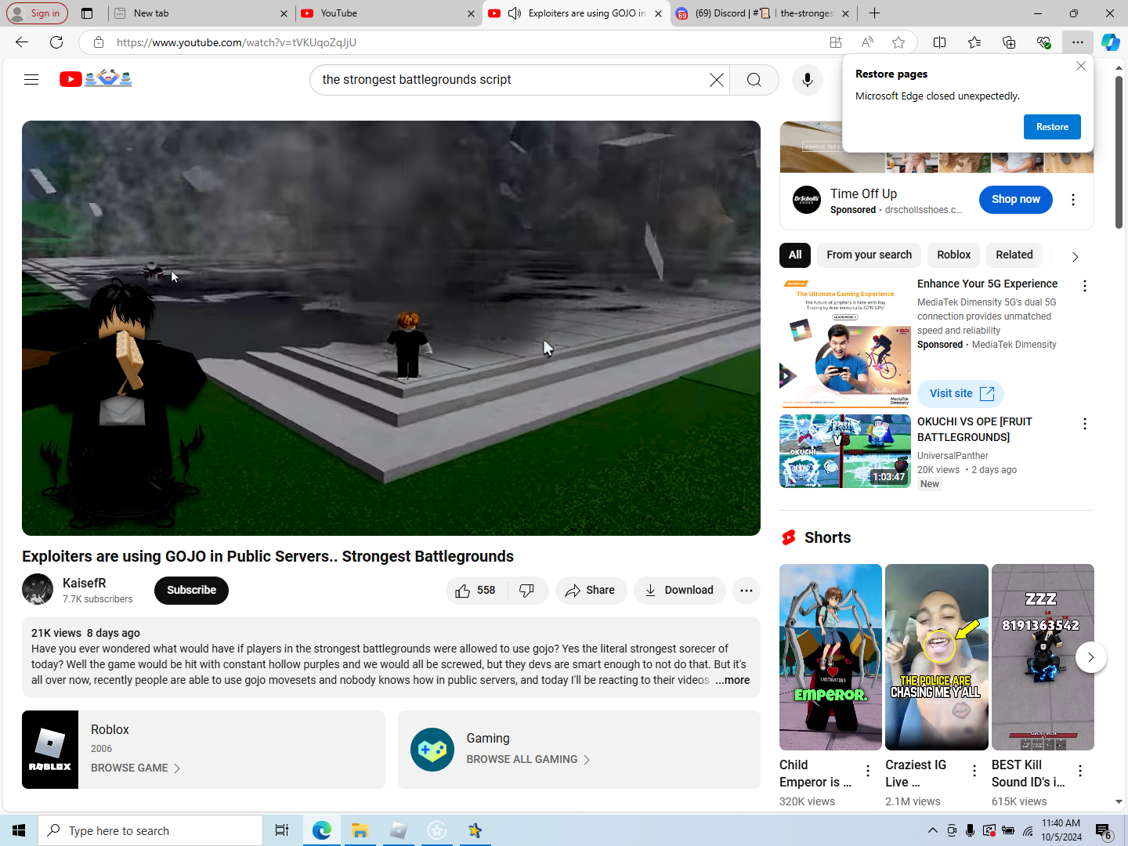This screenshot has height=846, width=1128.
Task: Select the From your search chip
Action: coord(869,255)
